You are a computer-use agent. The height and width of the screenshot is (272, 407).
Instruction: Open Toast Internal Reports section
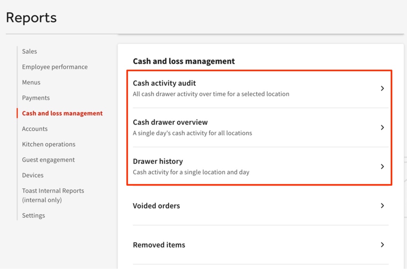[x=53, y=191]
